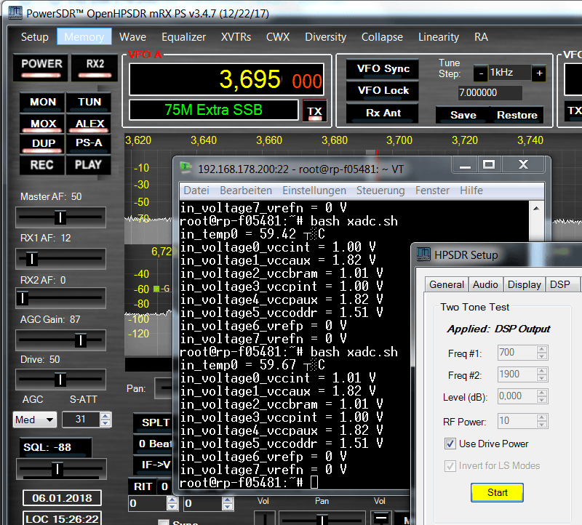Screen dimensions: 582x525
Task: Click the squelch level slider below SQL
Action: pos(61,469)
